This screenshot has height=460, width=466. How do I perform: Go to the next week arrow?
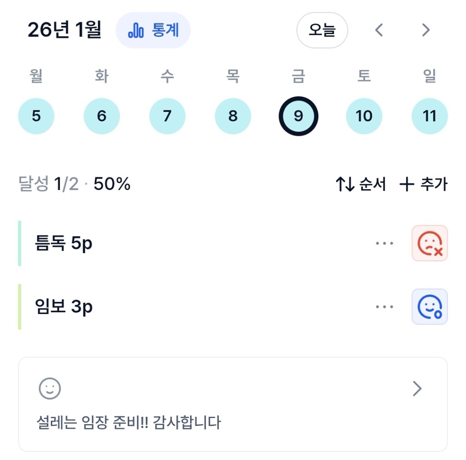pyautogui.click(x=426, y=30)
